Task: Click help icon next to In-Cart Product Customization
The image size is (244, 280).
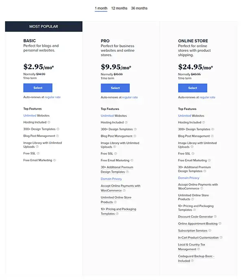Action: coord(221,238)
